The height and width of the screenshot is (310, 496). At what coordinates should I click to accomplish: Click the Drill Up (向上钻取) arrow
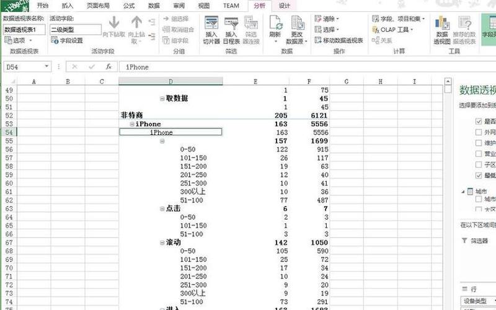pyautogui.click(x=136, y=22)
